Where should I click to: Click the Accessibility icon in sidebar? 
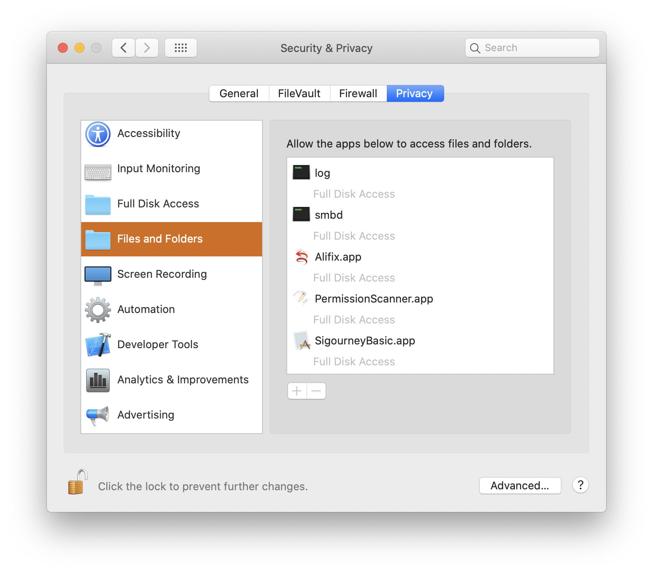point(98,134)
